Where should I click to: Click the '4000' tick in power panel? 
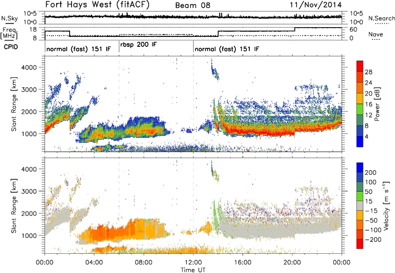click(29, 68)
